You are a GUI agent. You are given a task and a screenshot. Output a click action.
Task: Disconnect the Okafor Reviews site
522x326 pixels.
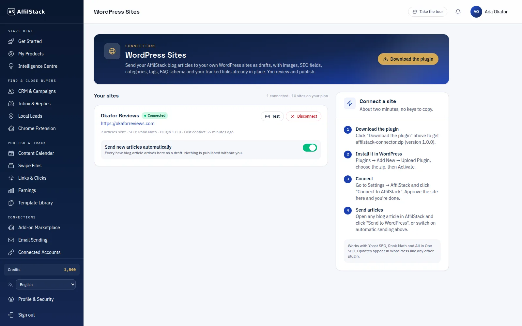pos(303,116)
